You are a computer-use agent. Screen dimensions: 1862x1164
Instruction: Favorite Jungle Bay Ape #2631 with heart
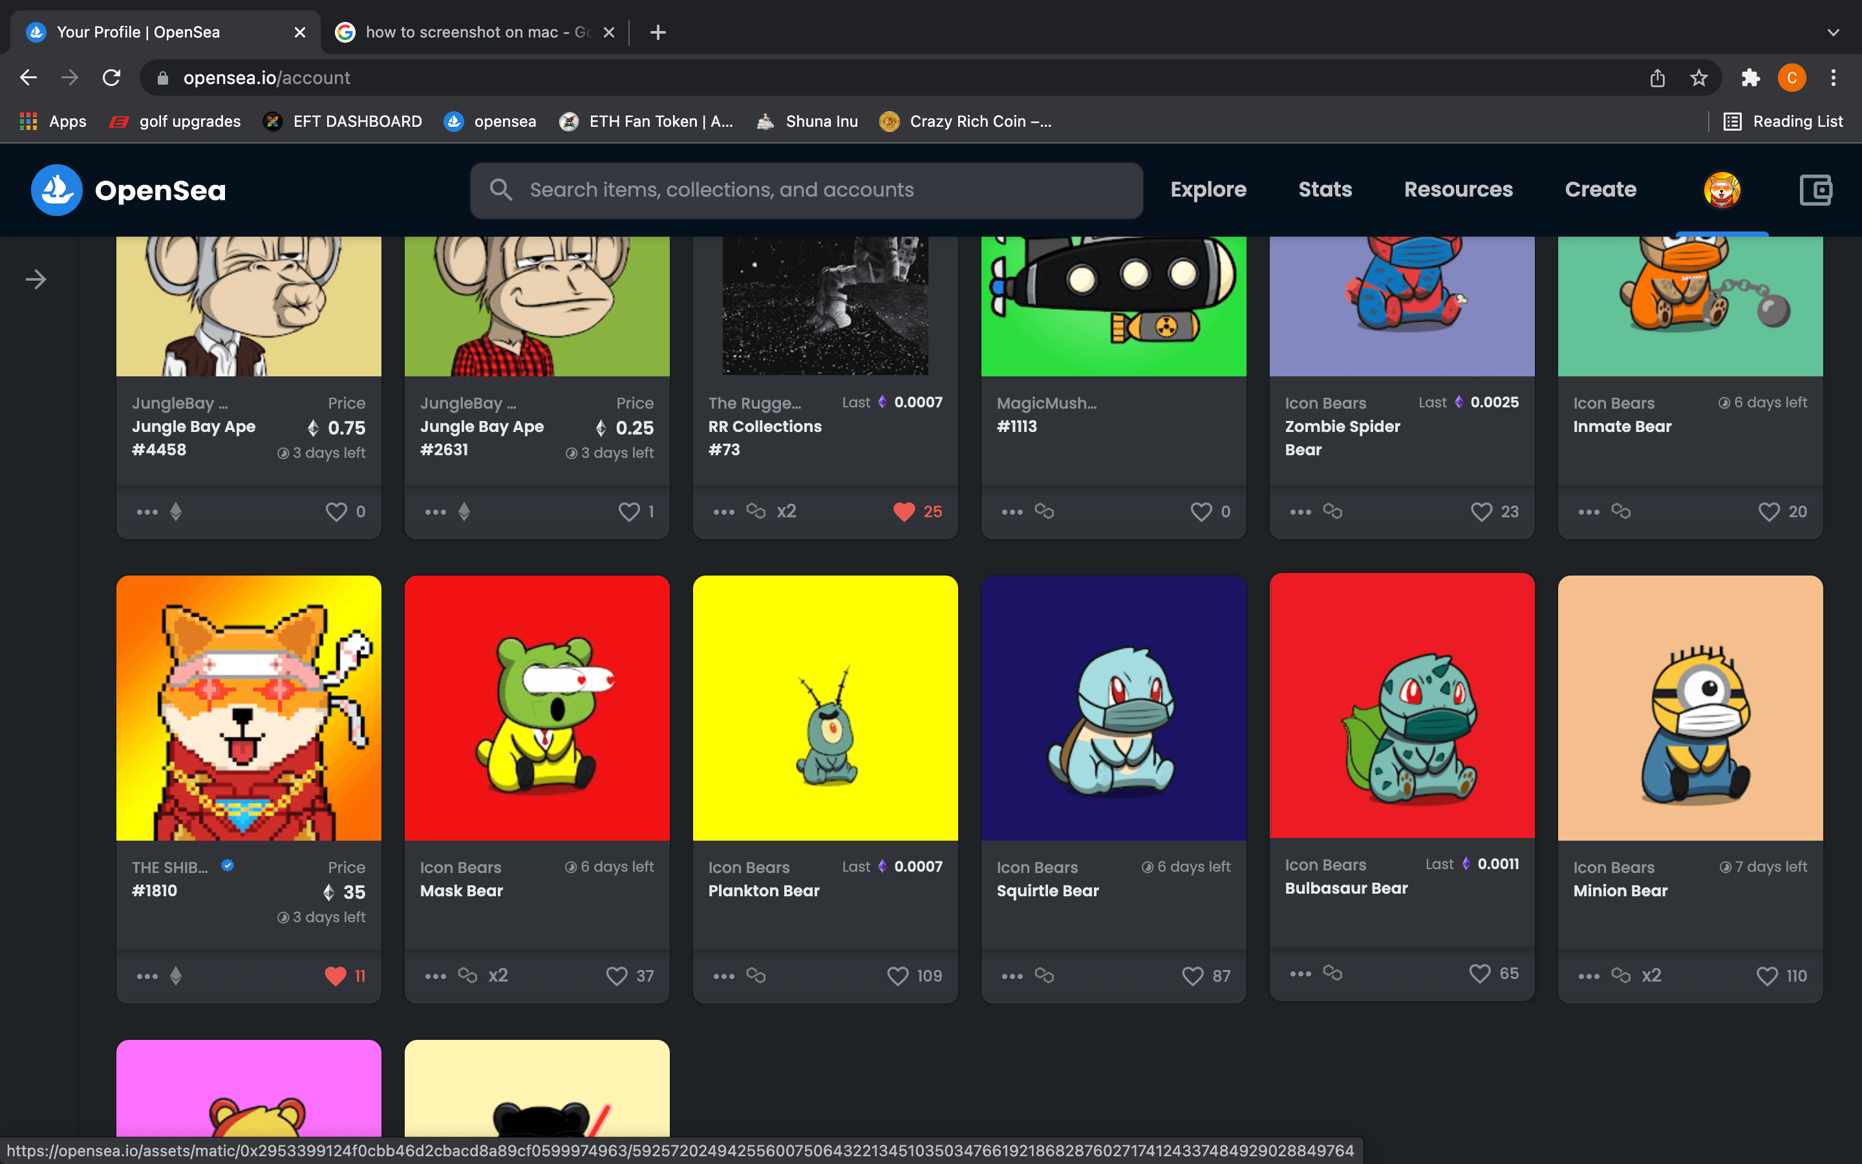[x=629, y=512]
